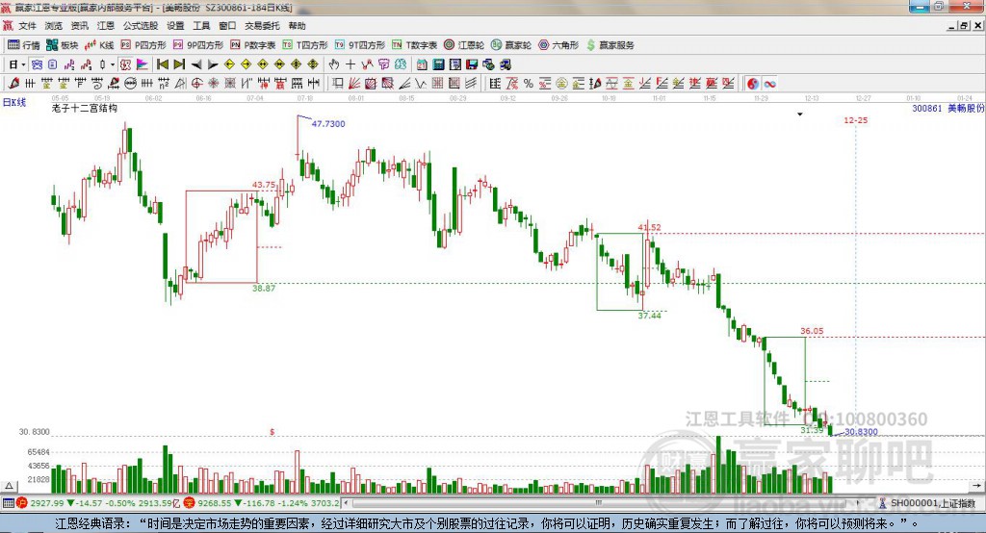986x533 pixels.
Task: Select the hand pan tool
Action: point(334,64)
